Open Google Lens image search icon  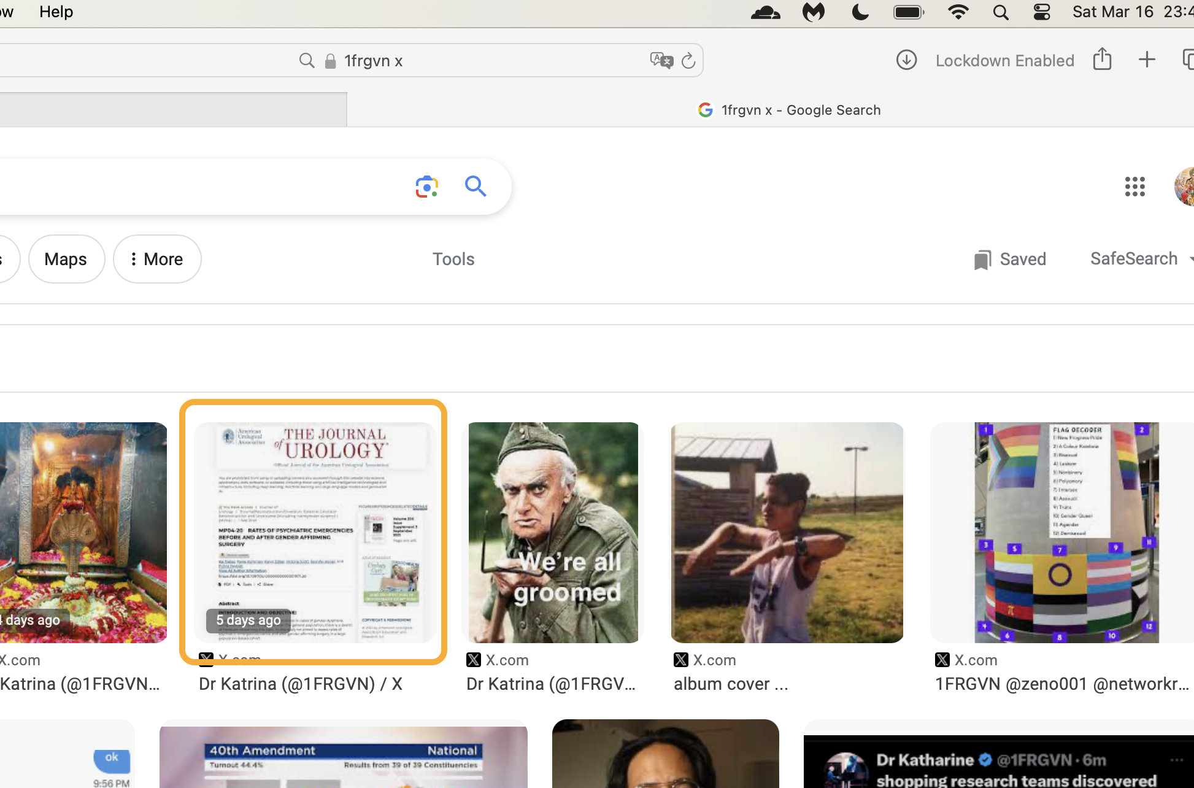(426, 187)
